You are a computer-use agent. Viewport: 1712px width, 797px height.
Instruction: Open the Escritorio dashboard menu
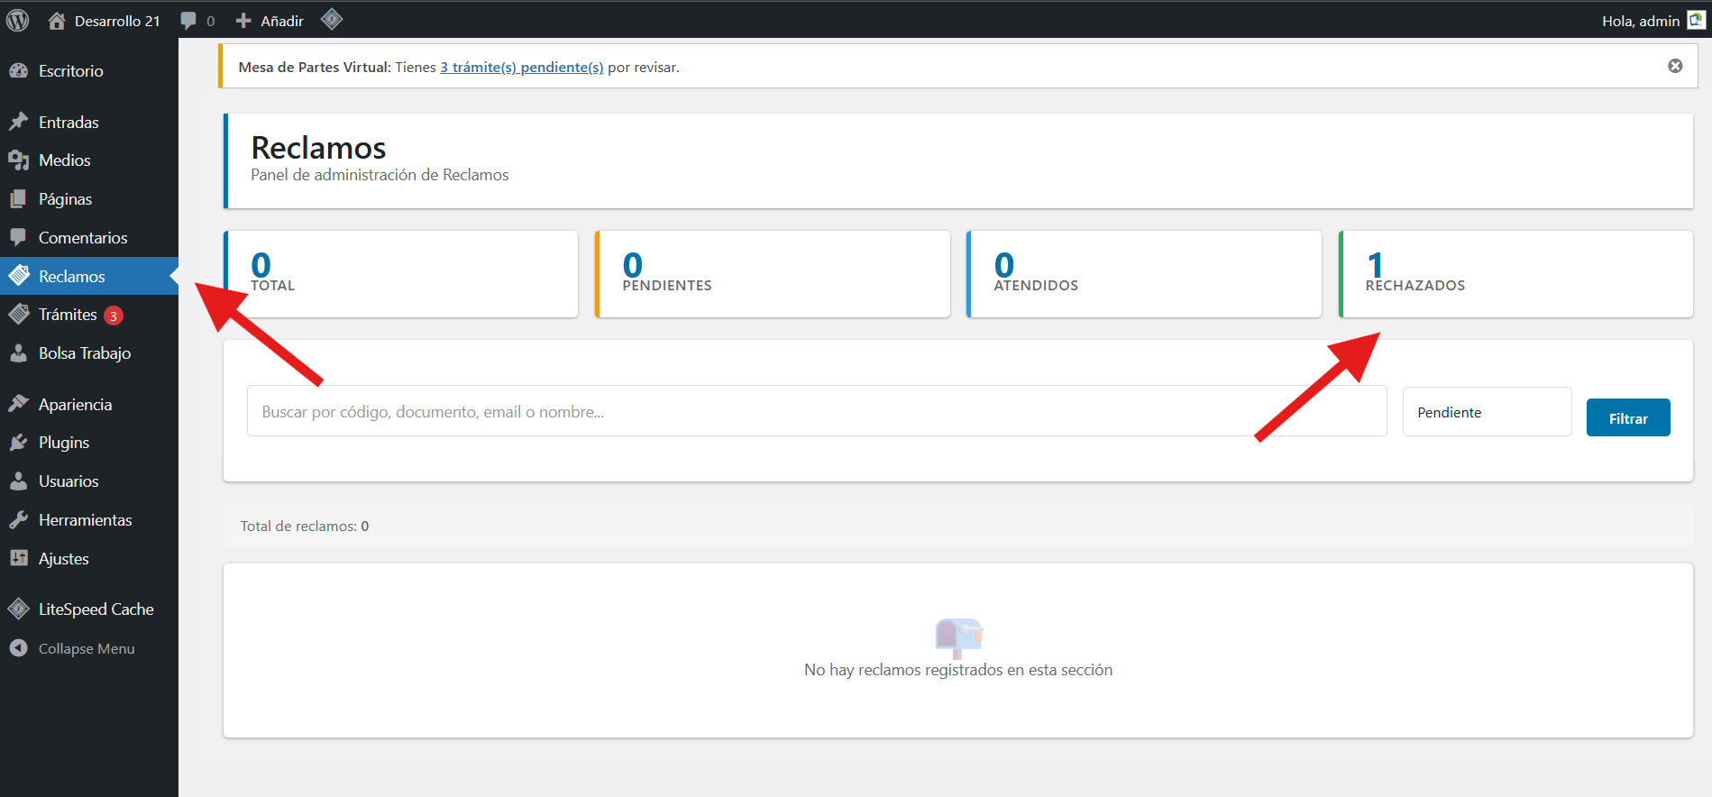pos(70,71)
